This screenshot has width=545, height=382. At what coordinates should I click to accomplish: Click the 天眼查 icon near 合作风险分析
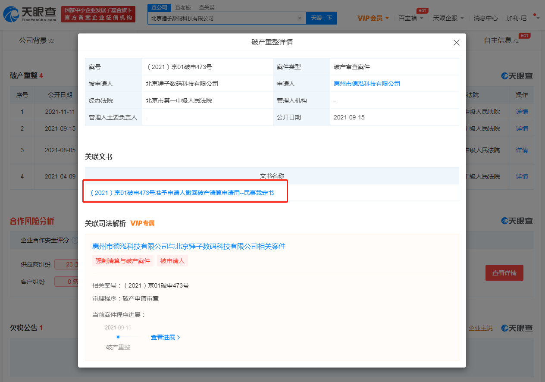[504, 219]
